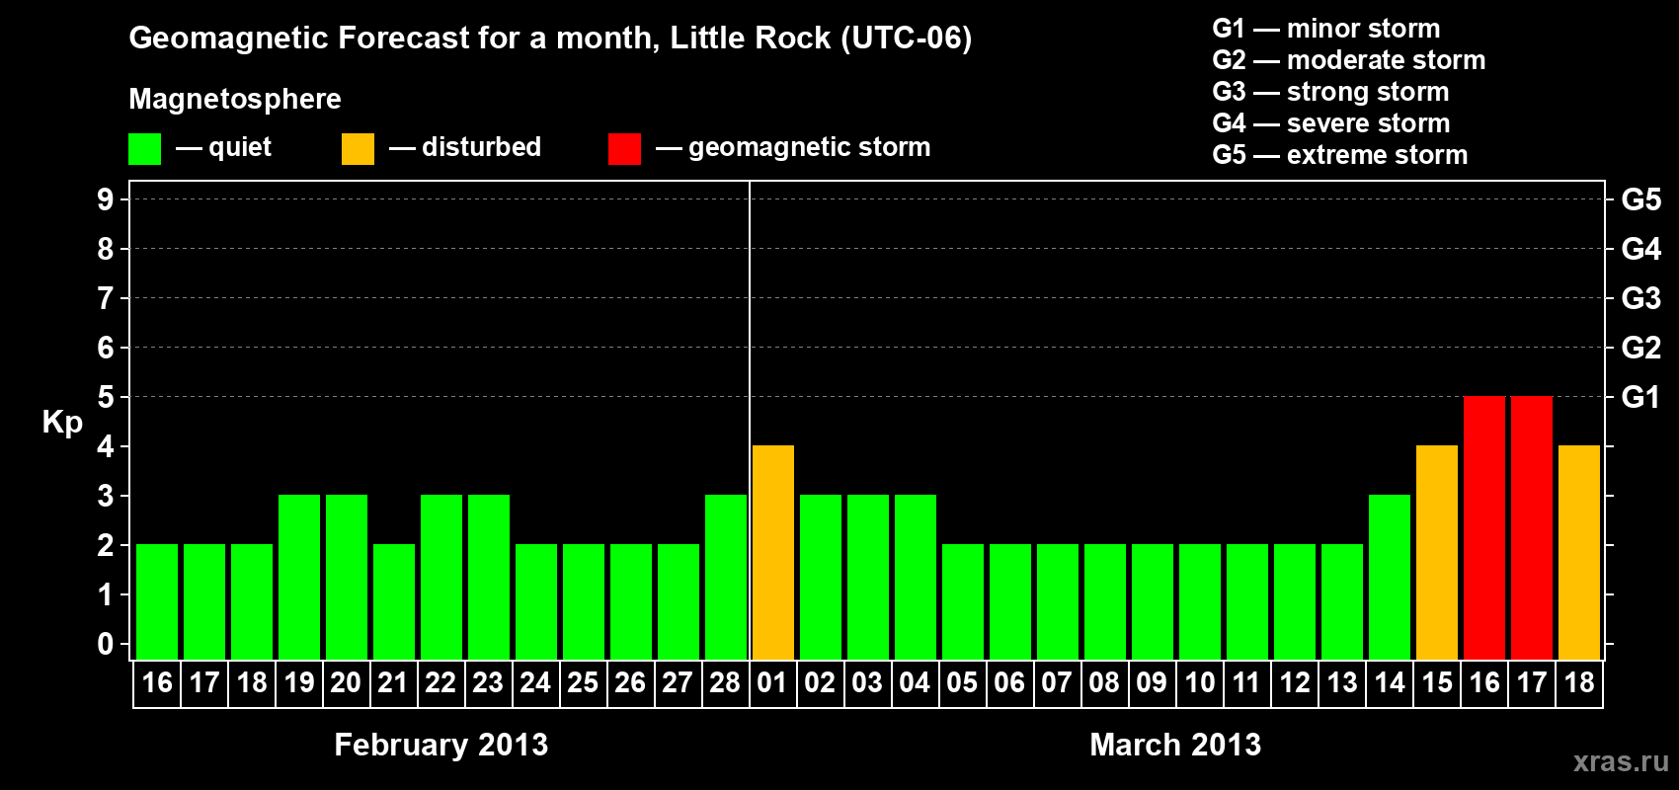Screen dimensions: 1679x790
Task: Click the G3 right axis label
Action: (x=1641, y=298)
